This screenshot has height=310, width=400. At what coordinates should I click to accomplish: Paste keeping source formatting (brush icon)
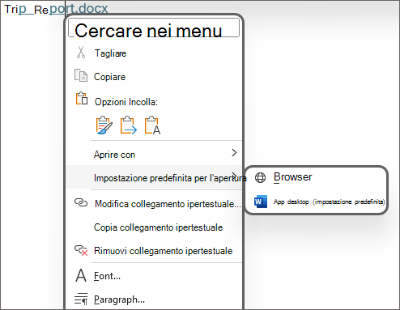[x=104, y=125]
